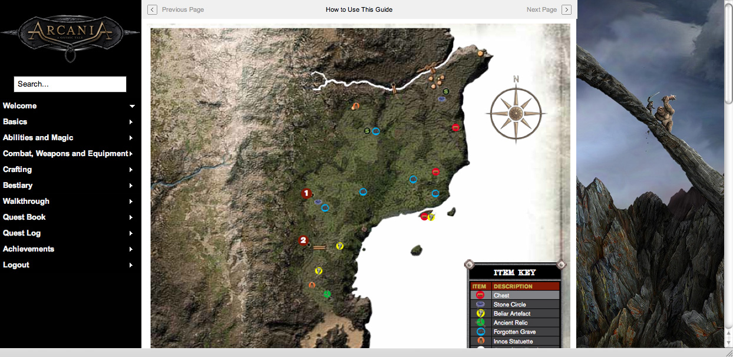
Task: Expand the Quest Book submenu arrow
Action: (131, 217)
